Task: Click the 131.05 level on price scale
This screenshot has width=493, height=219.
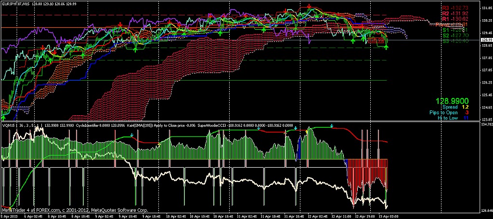Action: pos(485,8)
